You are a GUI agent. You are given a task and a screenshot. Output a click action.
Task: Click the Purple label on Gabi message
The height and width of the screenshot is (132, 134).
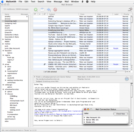tap(116, 48)
